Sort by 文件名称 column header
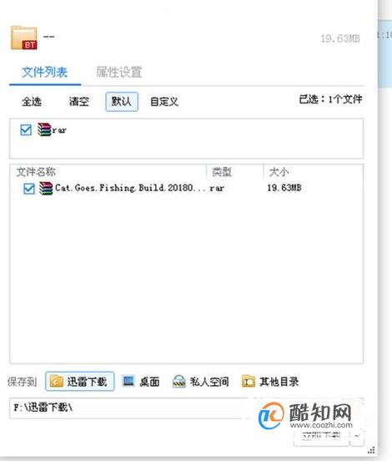The height and width of the screenshot is (461, 392). [x=36, y=172]
